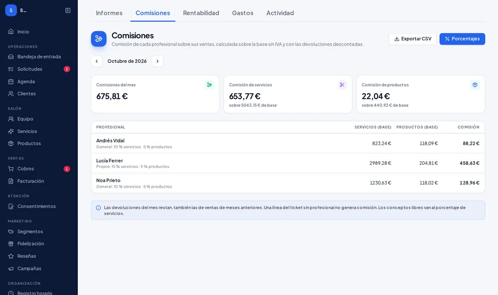
Task: Go to next month with right chevron
Action: [x=158, y=61]
